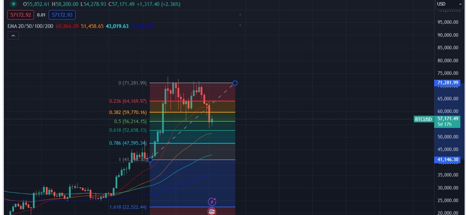Click the 0.01 spread value

point(41,15)
